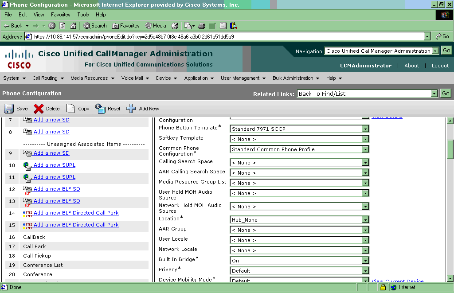Click the IE Discuss icon on the toolbar
The image size is (454, 293).
point(223,26)
